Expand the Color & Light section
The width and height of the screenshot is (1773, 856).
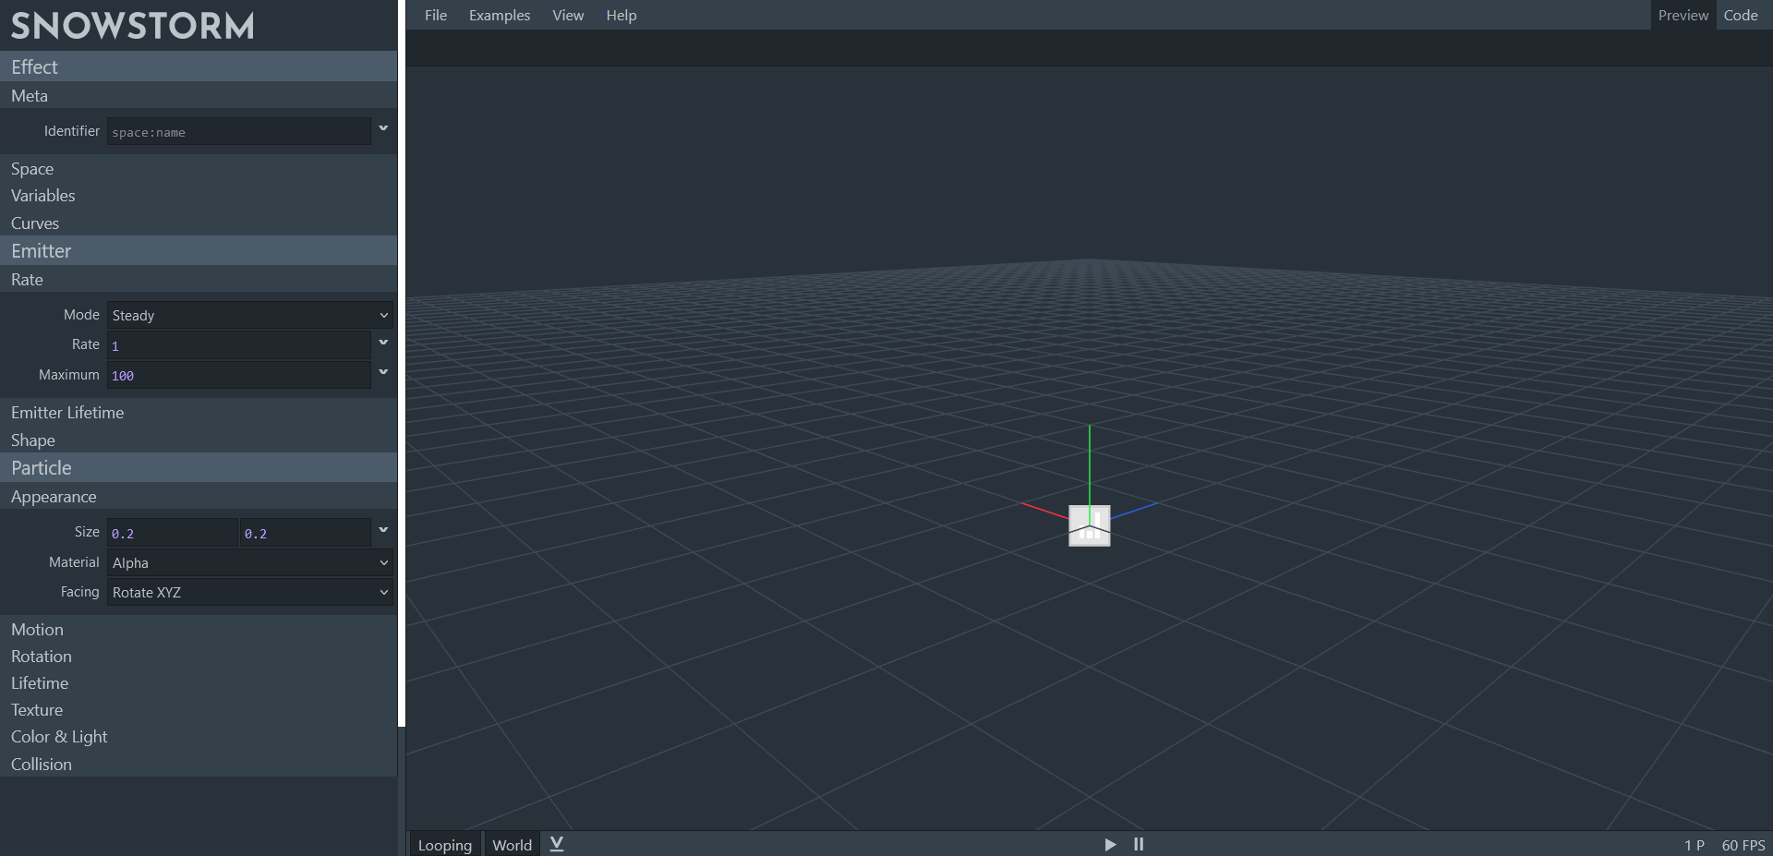(x=199, y=737)
